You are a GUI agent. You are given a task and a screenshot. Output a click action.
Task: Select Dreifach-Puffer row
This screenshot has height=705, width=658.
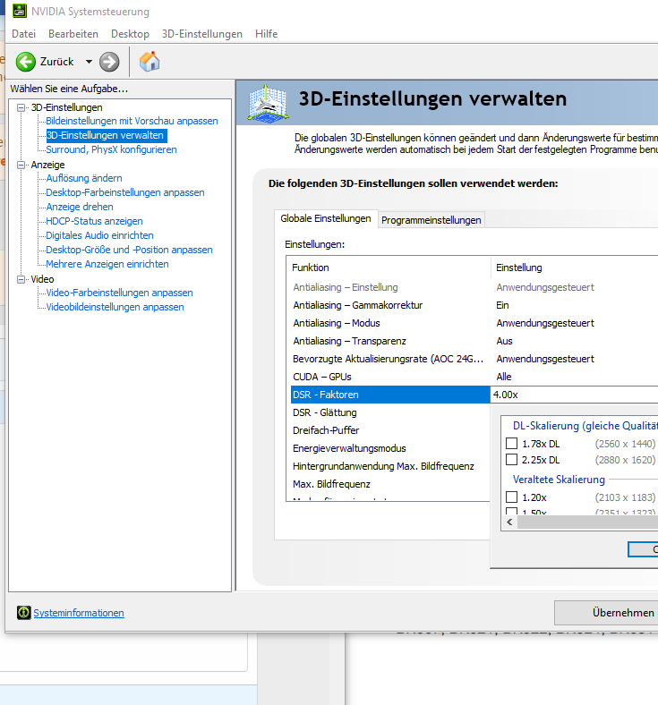[389, 430]
